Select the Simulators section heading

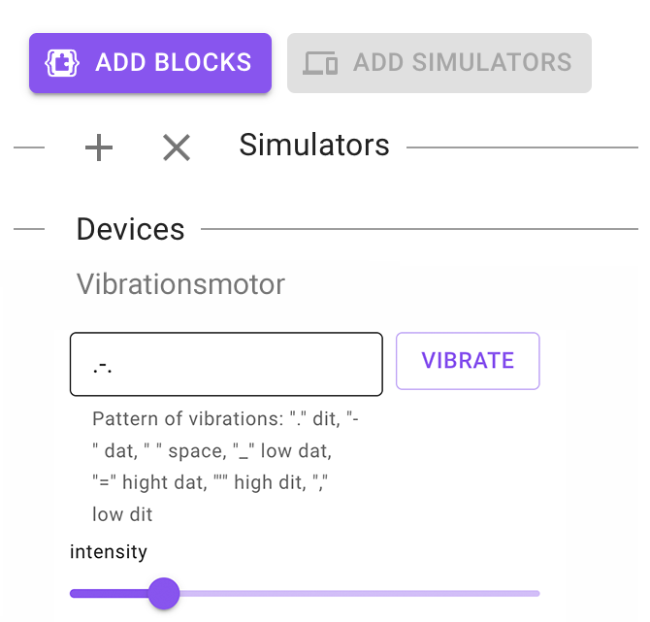(x=313, y=146)
